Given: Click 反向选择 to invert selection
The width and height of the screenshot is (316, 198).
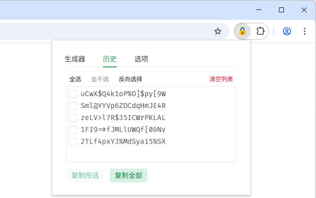Looking at the screenshot, I should [130, 79].
